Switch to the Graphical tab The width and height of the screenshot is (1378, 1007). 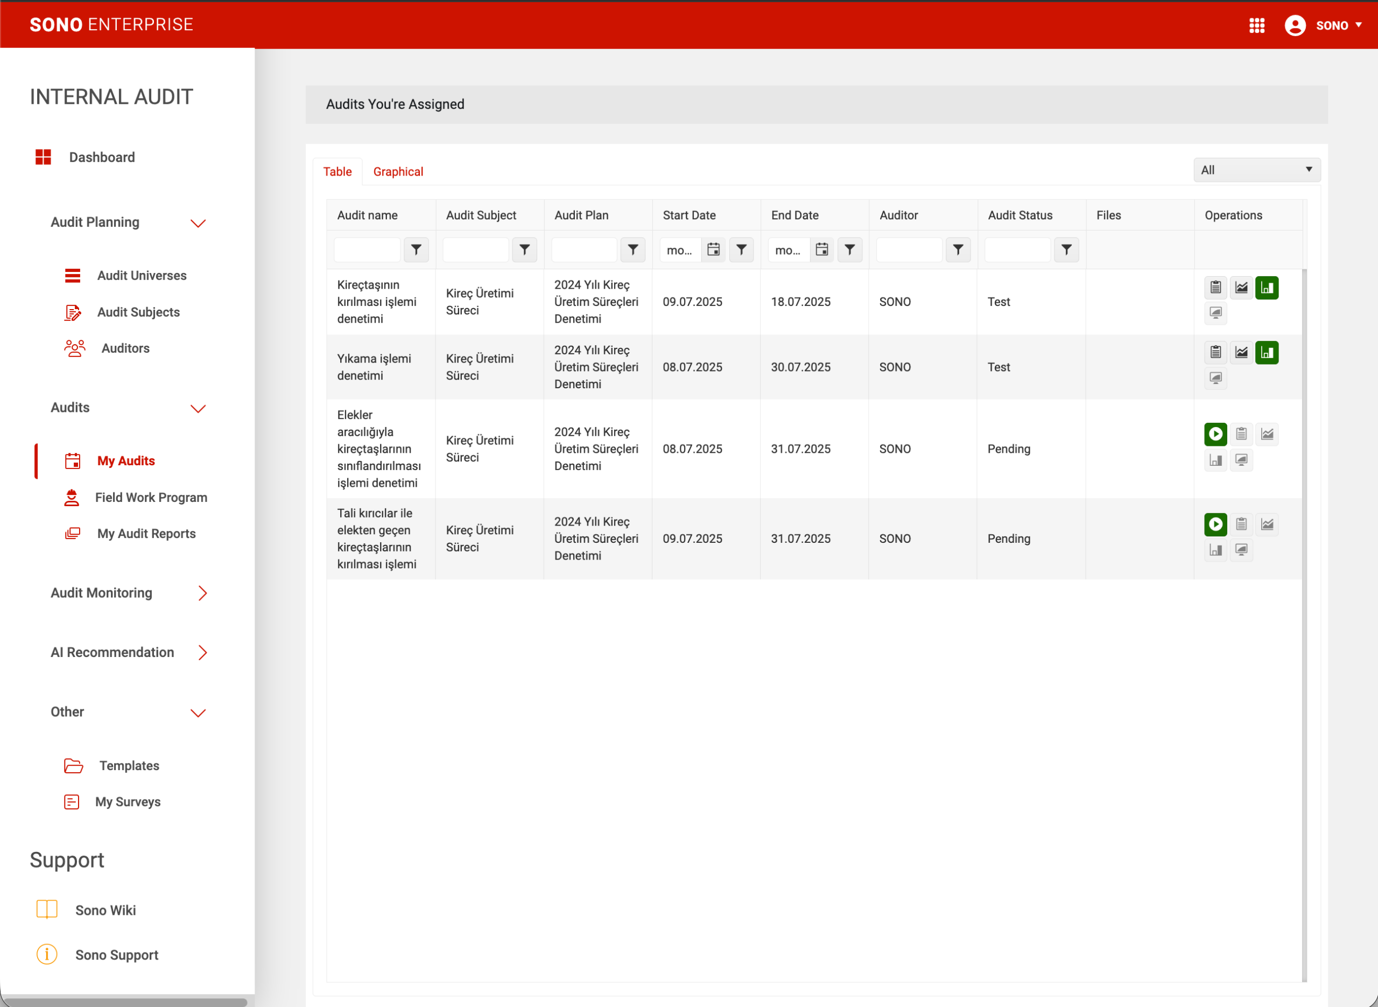[398, 172]
